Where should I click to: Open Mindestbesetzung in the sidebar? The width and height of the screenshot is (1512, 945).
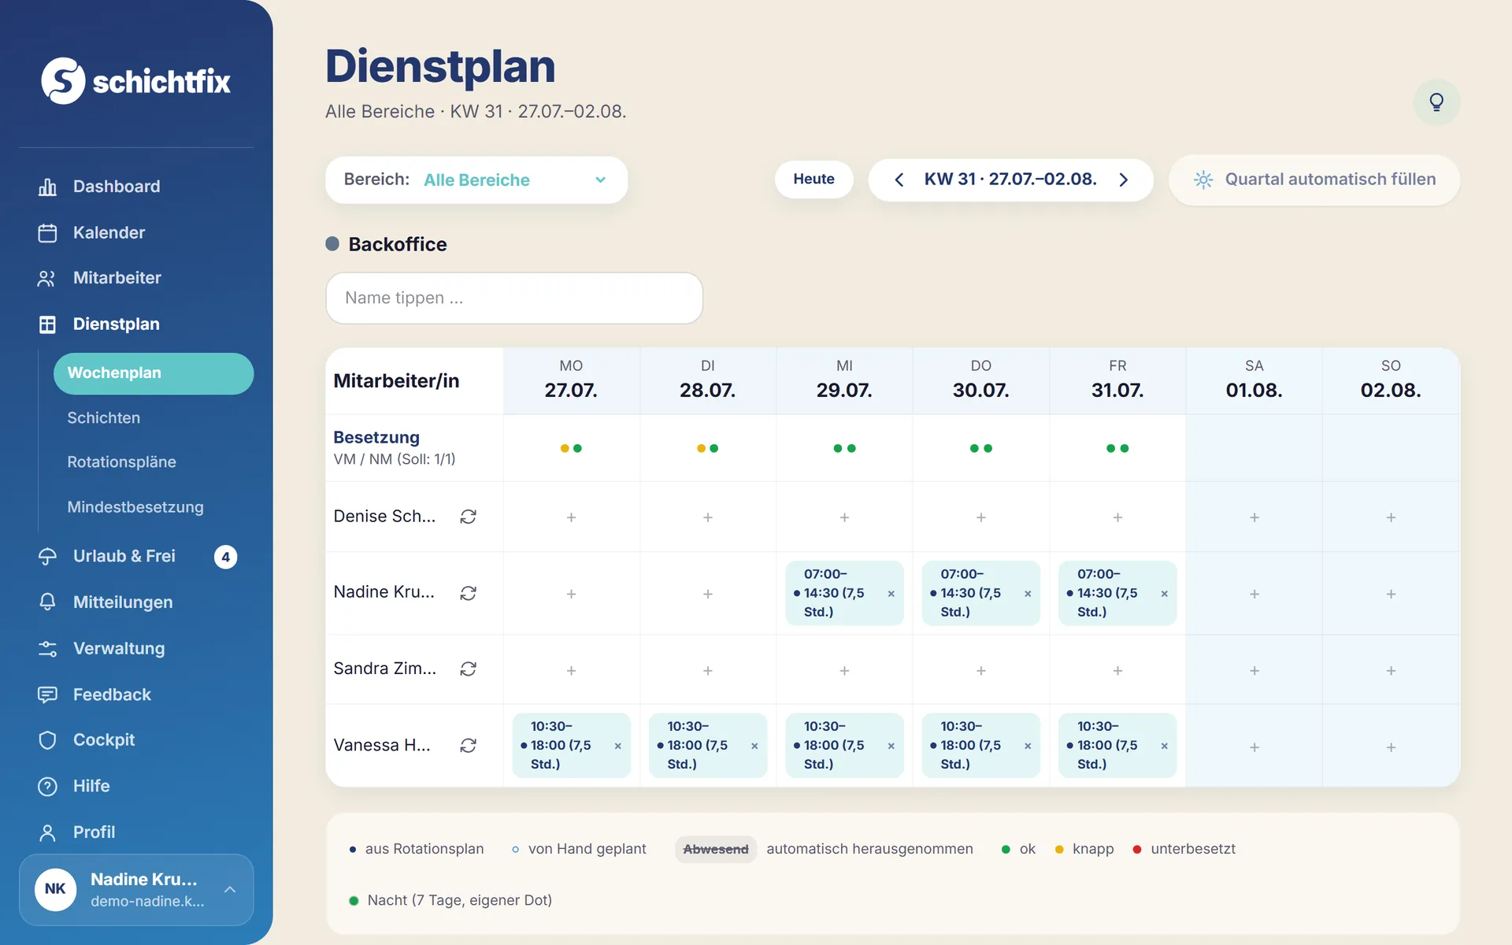135,507
